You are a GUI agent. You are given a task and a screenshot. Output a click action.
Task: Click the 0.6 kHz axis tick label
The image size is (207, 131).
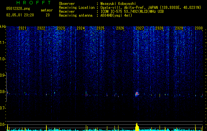click(3, 124)
